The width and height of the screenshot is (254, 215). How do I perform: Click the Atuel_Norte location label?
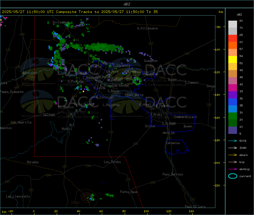[134, 95]
